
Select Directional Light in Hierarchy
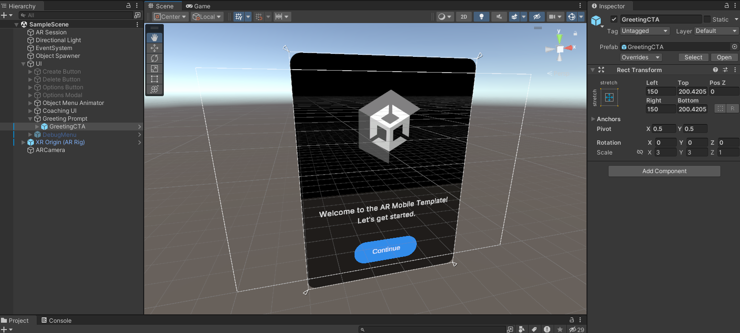click(58, 40)
